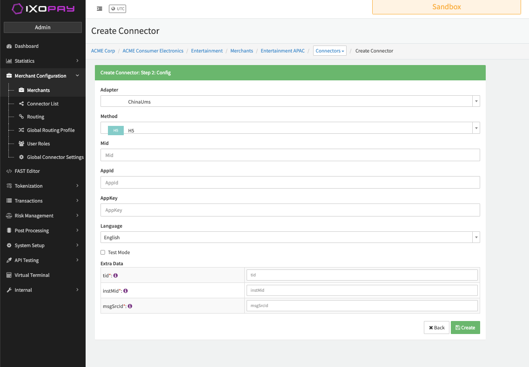529x367 pixels.
Task: Click the IXOPAY logo
Action: 43,9
